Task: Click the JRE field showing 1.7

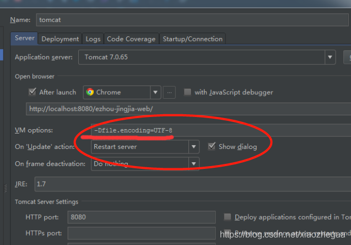Action: [x=193, y=184]
